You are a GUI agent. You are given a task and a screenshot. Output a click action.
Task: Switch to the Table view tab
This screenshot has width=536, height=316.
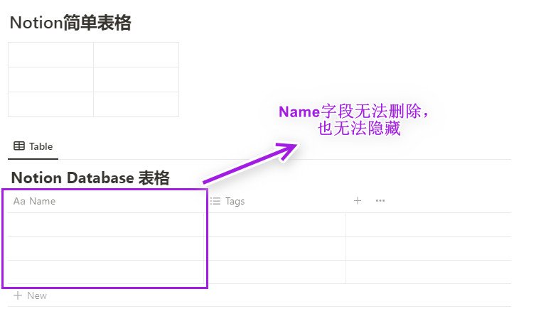[33, 146]
